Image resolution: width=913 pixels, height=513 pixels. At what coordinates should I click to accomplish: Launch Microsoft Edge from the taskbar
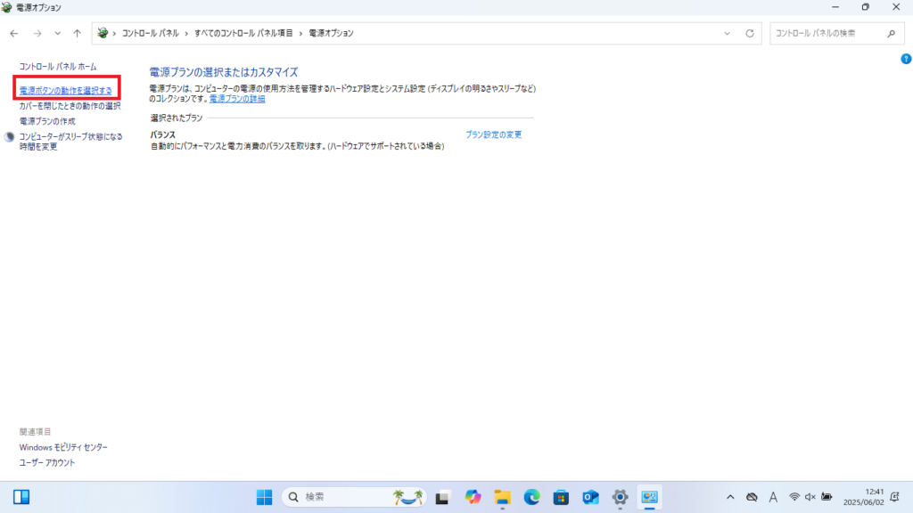(x=531, y=497)
